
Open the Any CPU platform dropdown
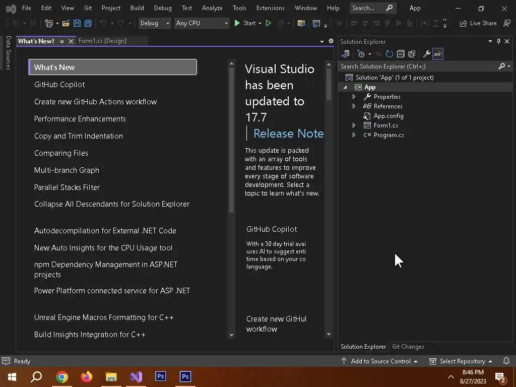(x=202, y=23)
